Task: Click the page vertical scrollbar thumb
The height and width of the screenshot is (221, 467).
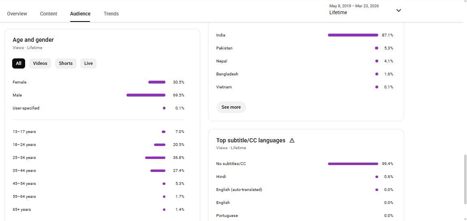Action: (x=465, y=179)
